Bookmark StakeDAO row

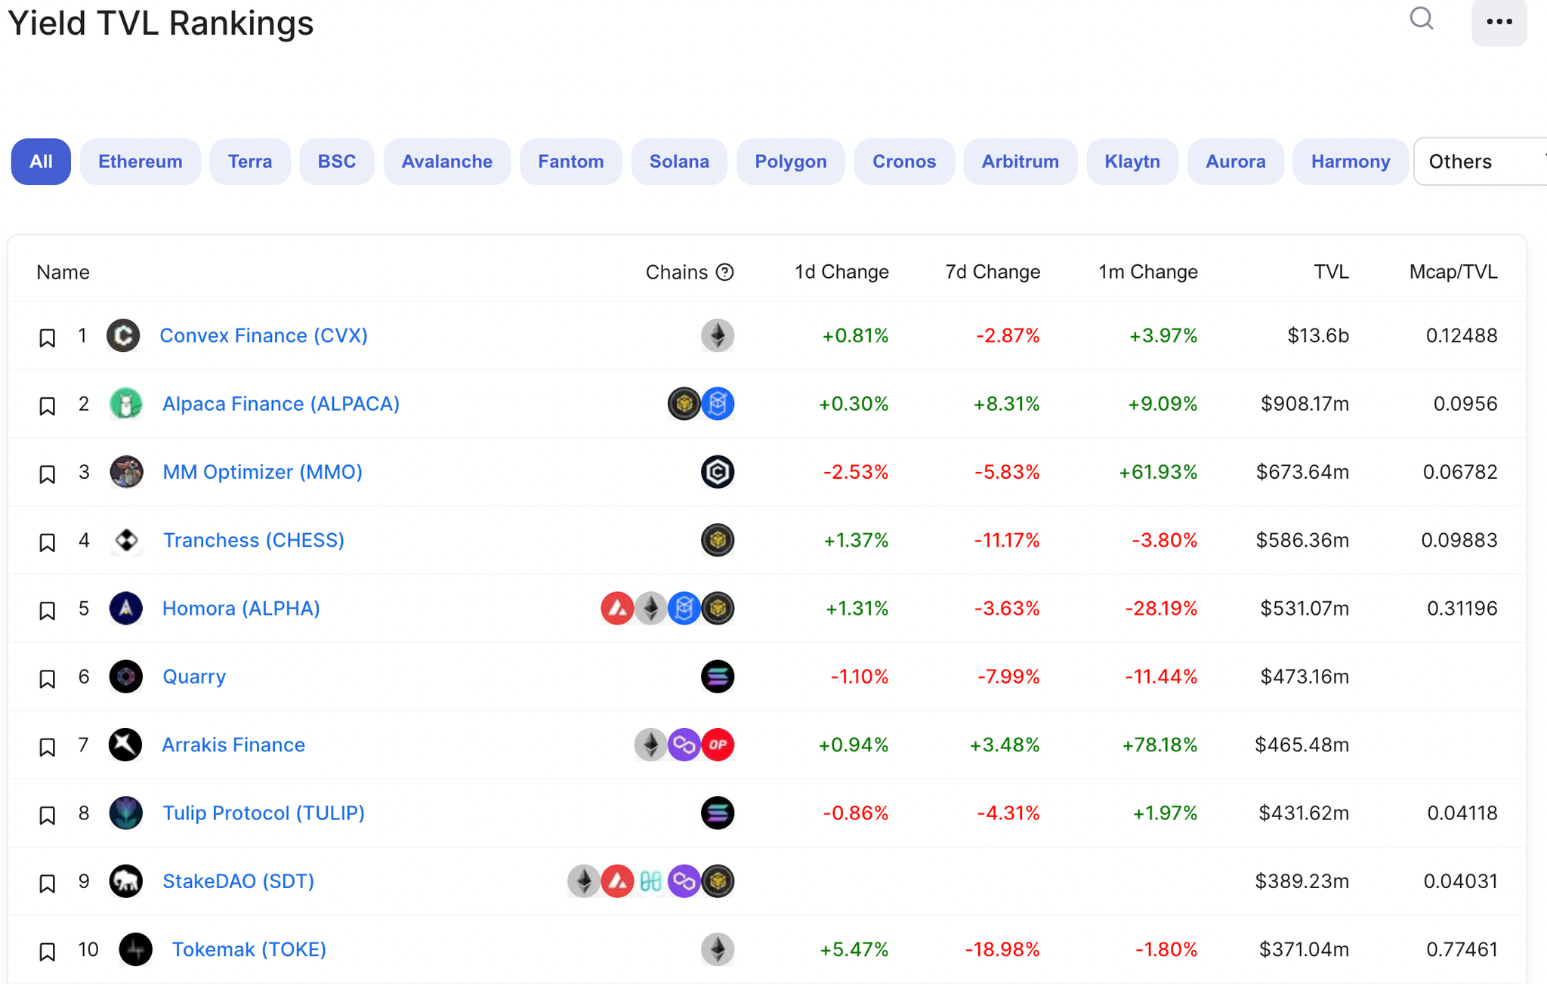pos(47,884)
